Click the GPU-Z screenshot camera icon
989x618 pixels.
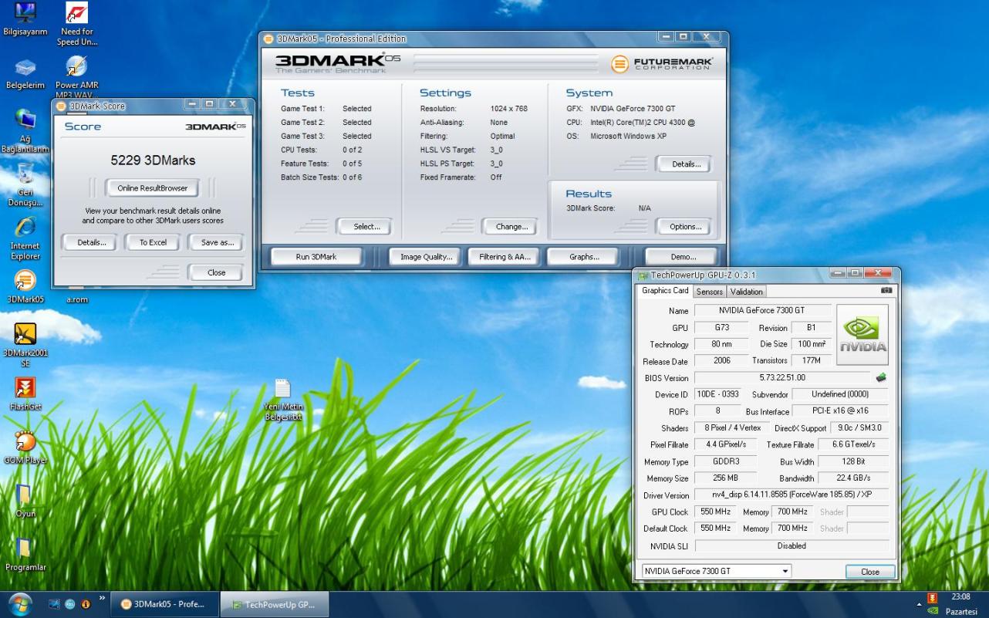coord(886,291)
